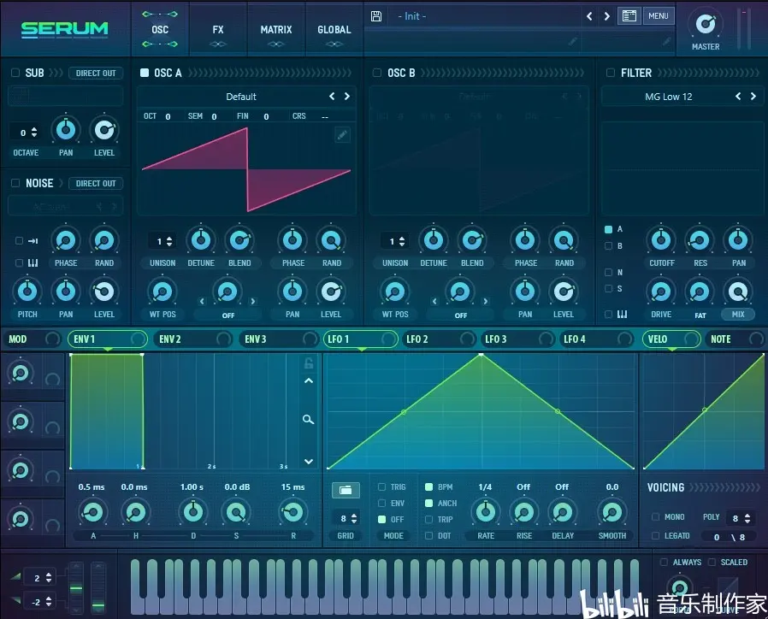The height and width of the screenshot is (619, 768).
Task: Click the OSC A Level knob
Action: (331, 292)
